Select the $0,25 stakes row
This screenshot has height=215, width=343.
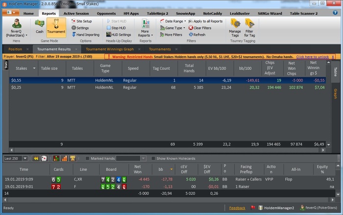coord(168,87)
